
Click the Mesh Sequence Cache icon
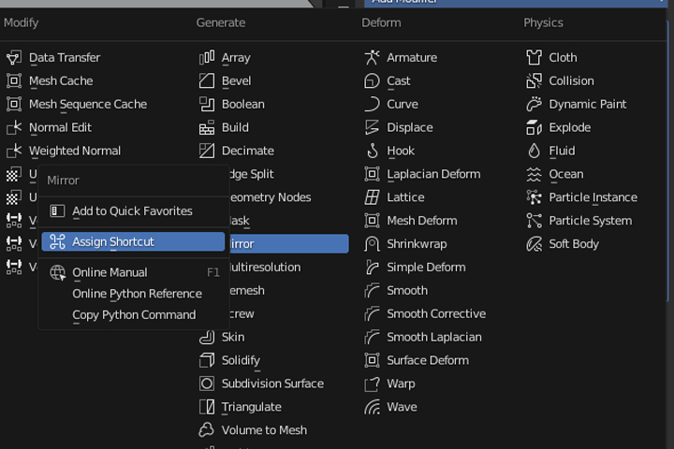point(14,104)
